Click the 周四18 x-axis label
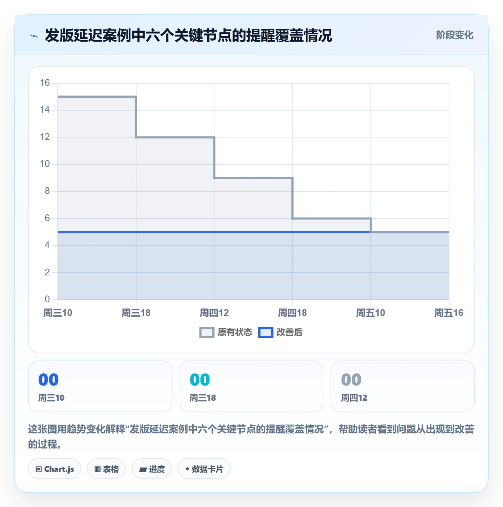503x507 pixels. pos(292,313)
